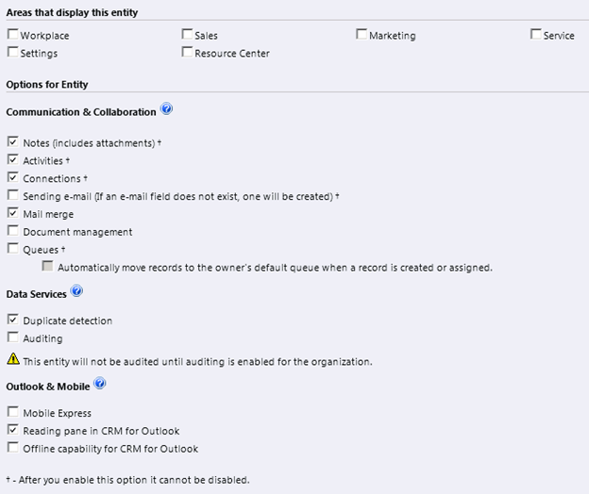Uncheck Notes (includes attachments)
The image size is (589, 494).
pos(12,142)
